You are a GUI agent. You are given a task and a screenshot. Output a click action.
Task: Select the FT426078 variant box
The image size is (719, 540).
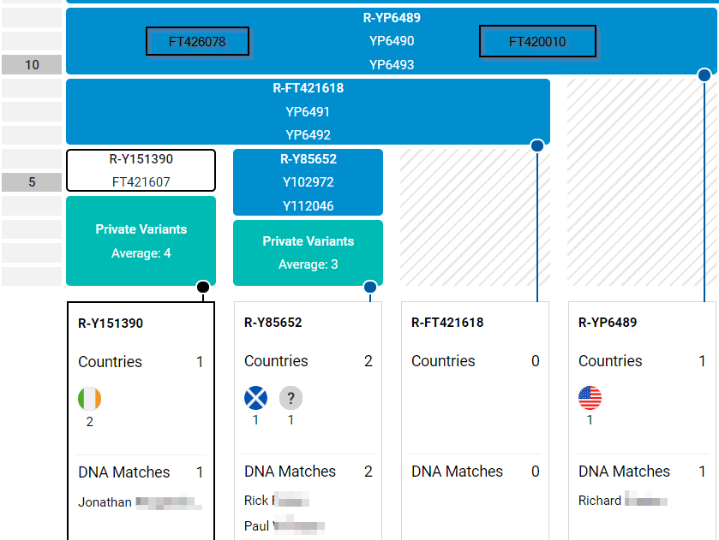tap(197, 42)
